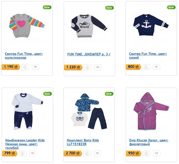Compare the Fun Time motorcycle jumper
Screen dimensions: 179x164
pyautogui.click(x=88, y=67)
